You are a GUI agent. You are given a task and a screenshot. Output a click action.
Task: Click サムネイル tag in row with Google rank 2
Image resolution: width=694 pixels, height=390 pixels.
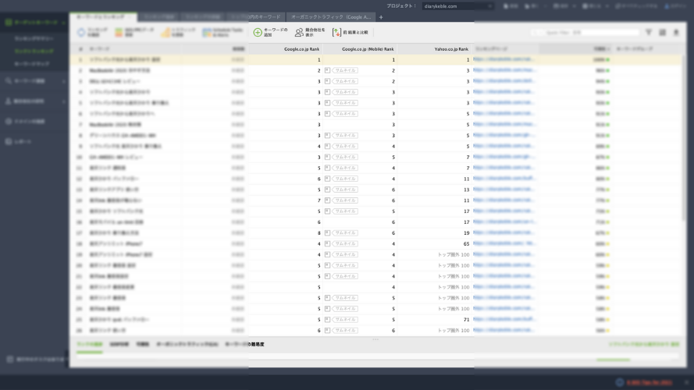[345, 70]
